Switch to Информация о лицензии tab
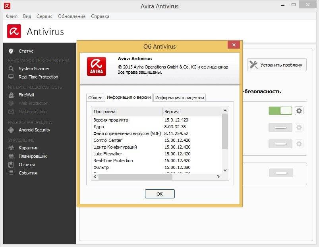The image size is (319, 247). [x=180, y=98]
